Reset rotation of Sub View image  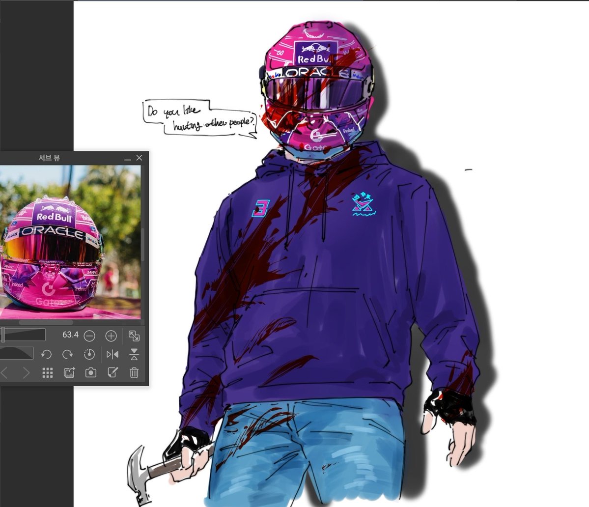tap(89, 354)
